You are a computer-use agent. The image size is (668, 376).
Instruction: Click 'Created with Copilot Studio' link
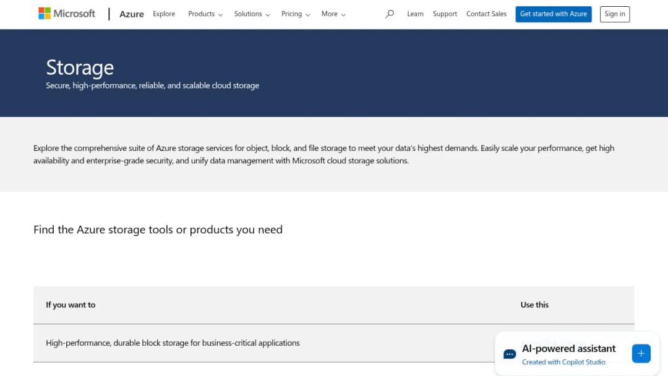tap(563, 362)
